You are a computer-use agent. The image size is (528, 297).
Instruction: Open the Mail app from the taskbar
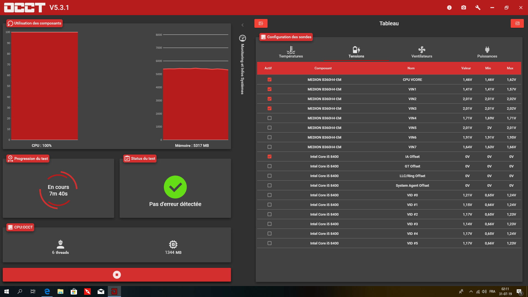101,291
